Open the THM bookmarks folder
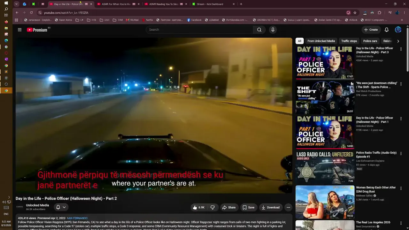This screenshot has height=230, width=409. [118, 20]
